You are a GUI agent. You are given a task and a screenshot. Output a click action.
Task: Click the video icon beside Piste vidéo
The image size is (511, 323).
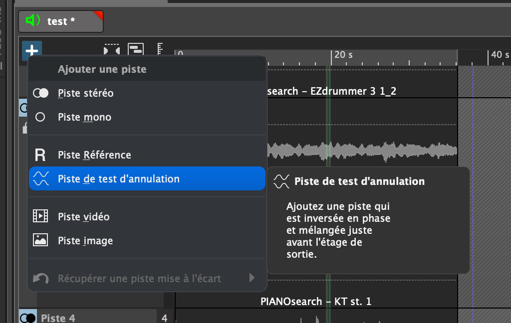click(40, 216)
